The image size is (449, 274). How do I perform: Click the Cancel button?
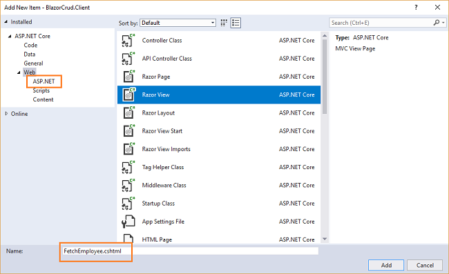pyautogui.click(x=425, y=265)
